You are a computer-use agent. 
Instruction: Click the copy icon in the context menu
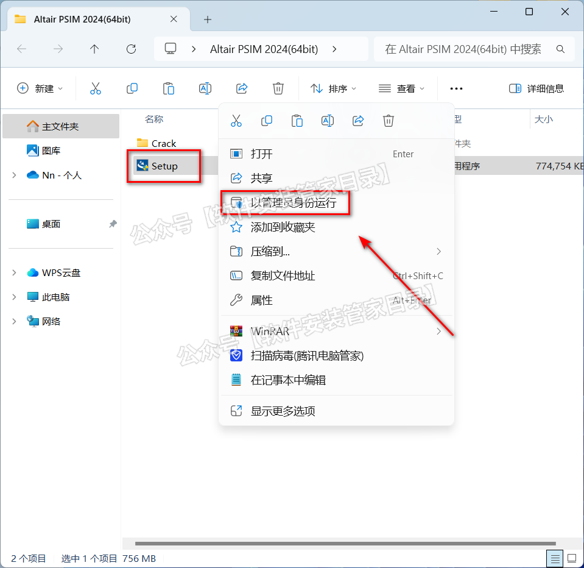[267, 121]
